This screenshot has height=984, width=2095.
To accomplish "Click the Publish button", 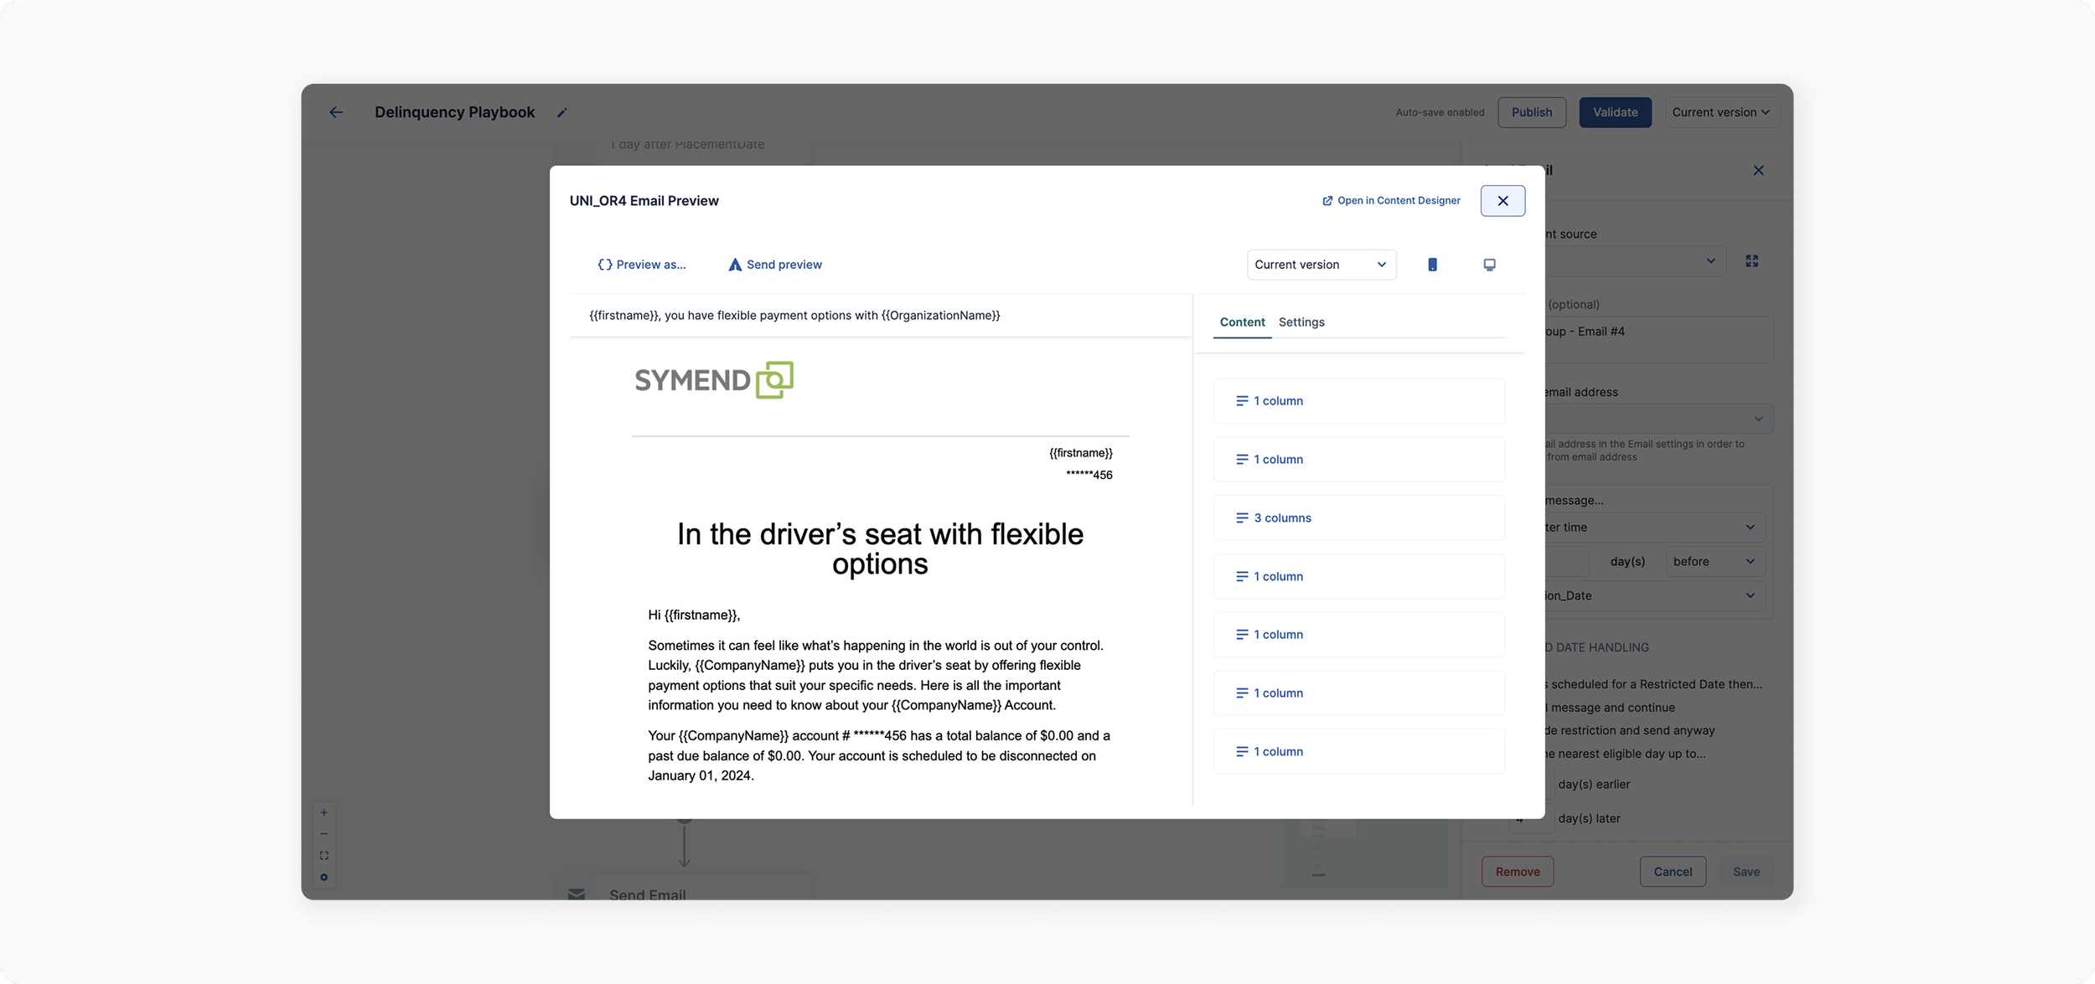I will 1532,112.
